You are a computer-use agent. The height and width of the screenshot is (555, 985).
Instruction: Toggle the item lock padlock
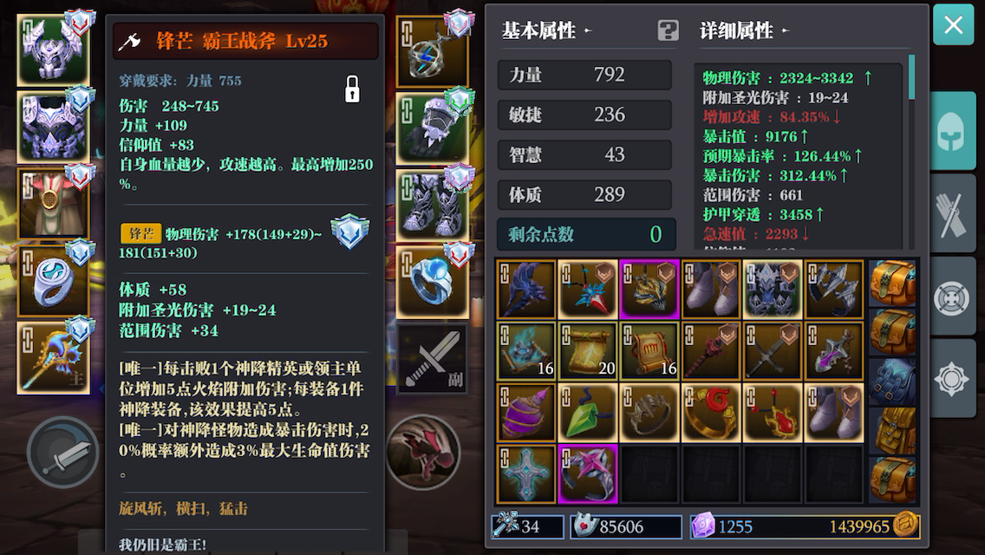[352, 89]
